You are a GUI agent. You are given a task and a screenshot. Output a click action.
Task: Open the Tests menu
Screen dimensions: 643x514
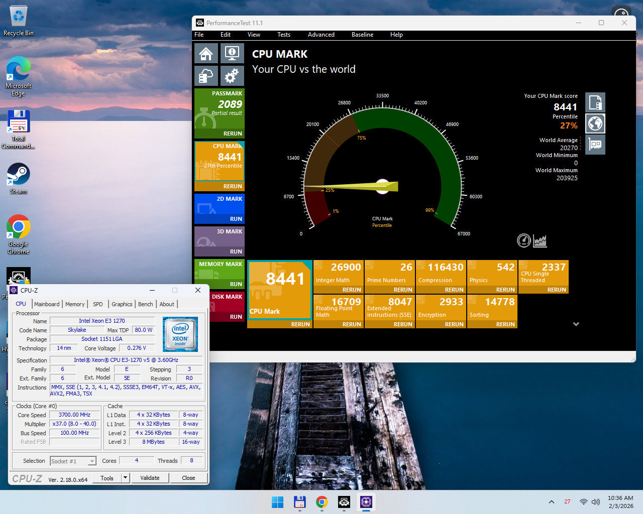284,35
